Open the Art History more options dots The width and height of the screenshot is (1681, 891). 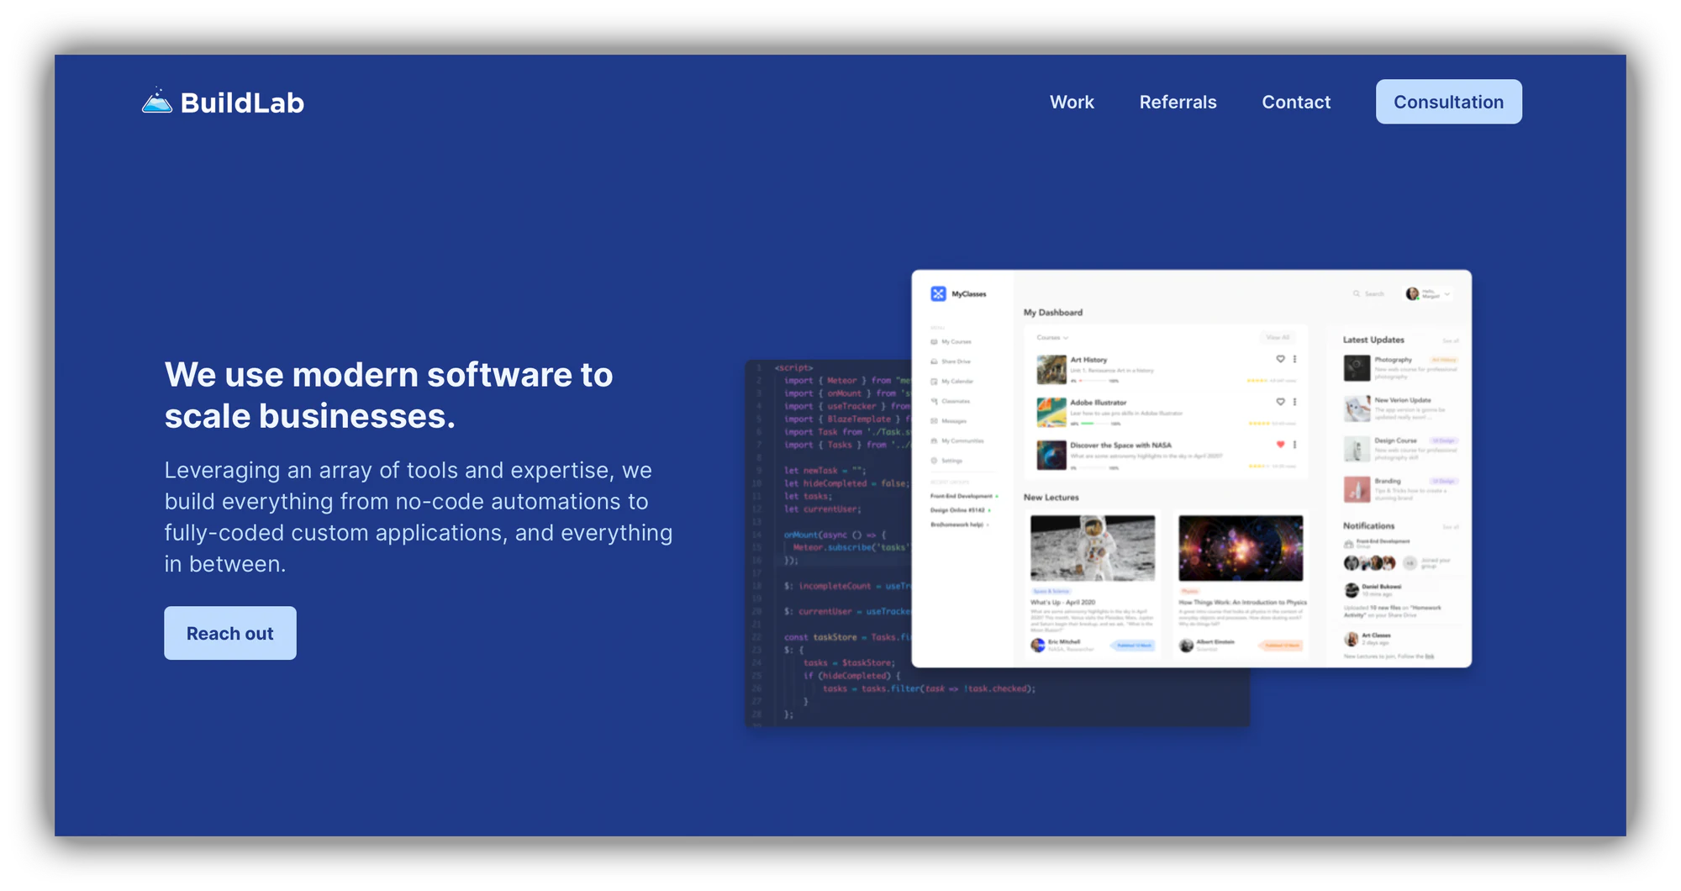tap(1294, 359)
